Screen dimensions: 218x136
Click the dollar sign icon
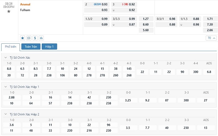coord(35,38)
